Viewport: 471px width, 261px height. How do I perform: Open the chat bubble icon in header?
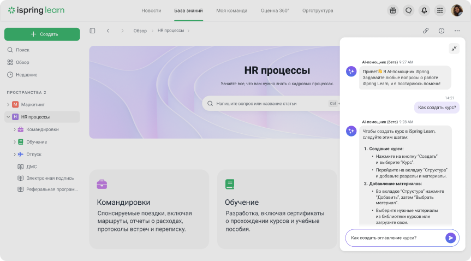click(409, 10)
